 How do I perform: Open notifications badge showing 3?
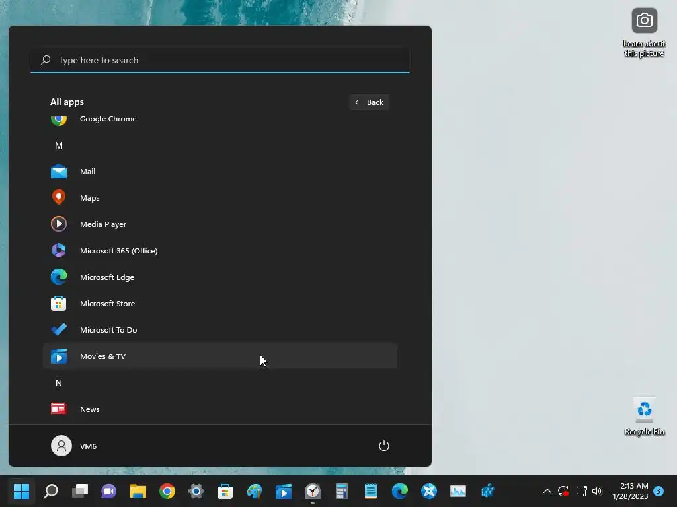[658, 491]
